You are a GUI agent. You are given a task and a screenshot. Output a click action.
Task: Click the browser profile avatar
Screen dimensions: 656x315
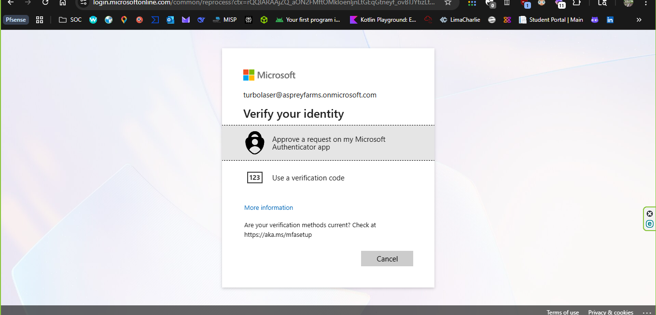628,2
